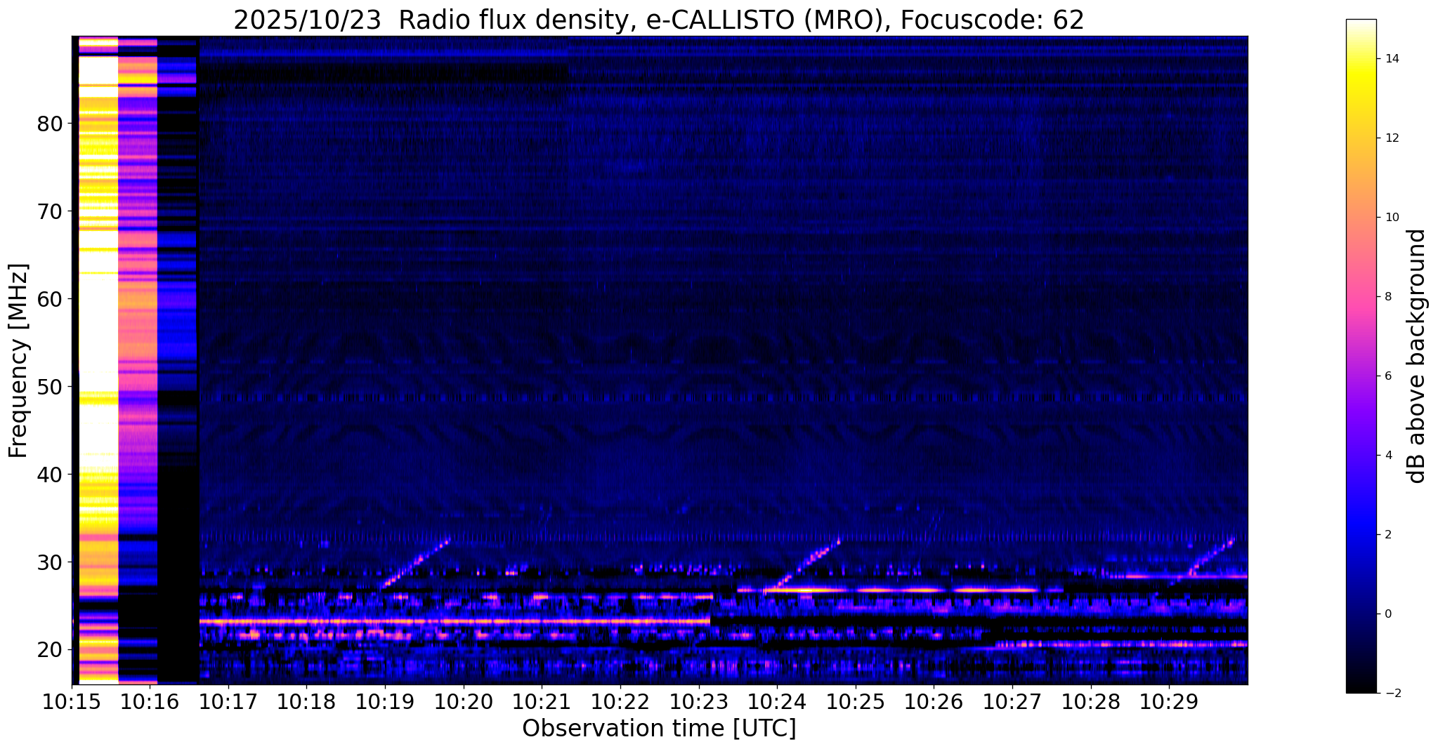Select the 10:16 time tick label
This screenshot has width=1438, height=749.
150,701
